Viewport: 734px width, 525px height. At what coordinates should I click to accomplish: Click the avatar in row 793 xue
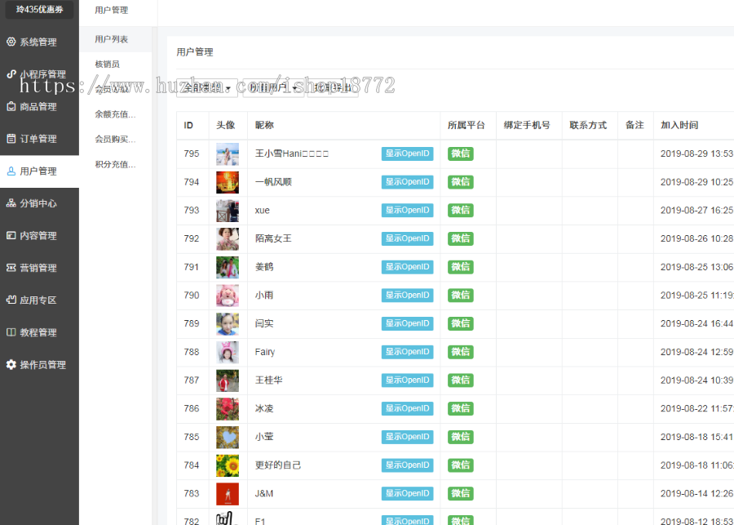coord(228,211)
